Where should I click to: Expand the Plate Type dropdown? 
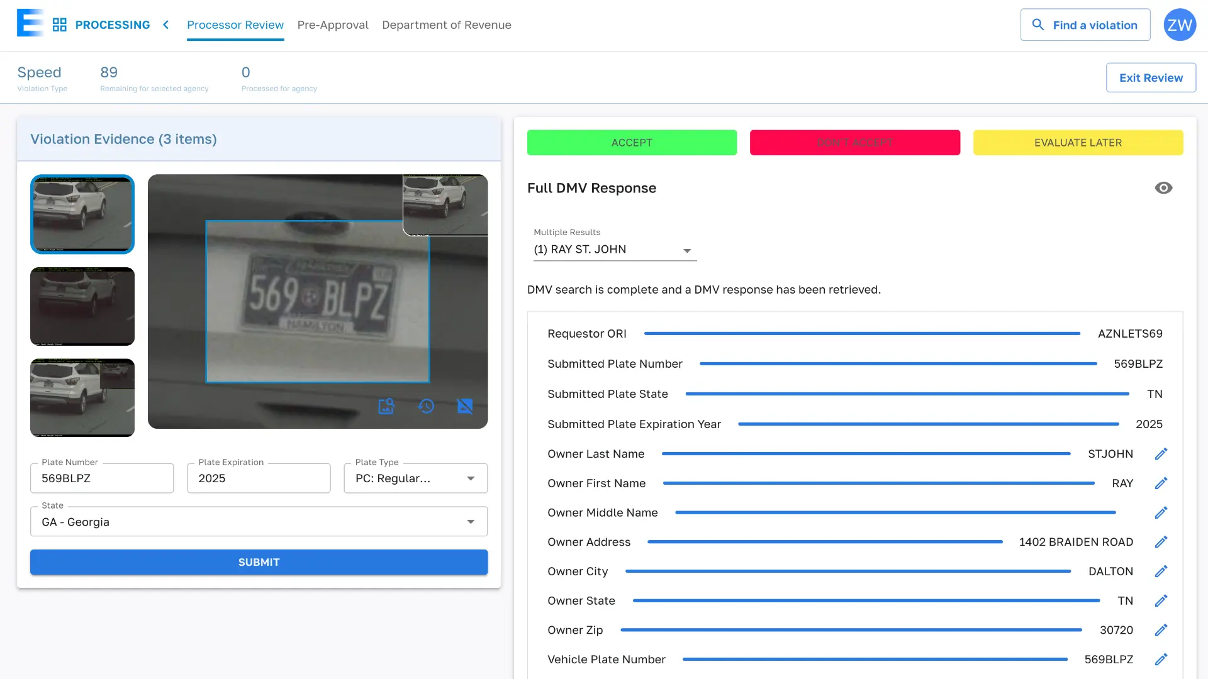[415, 478]
